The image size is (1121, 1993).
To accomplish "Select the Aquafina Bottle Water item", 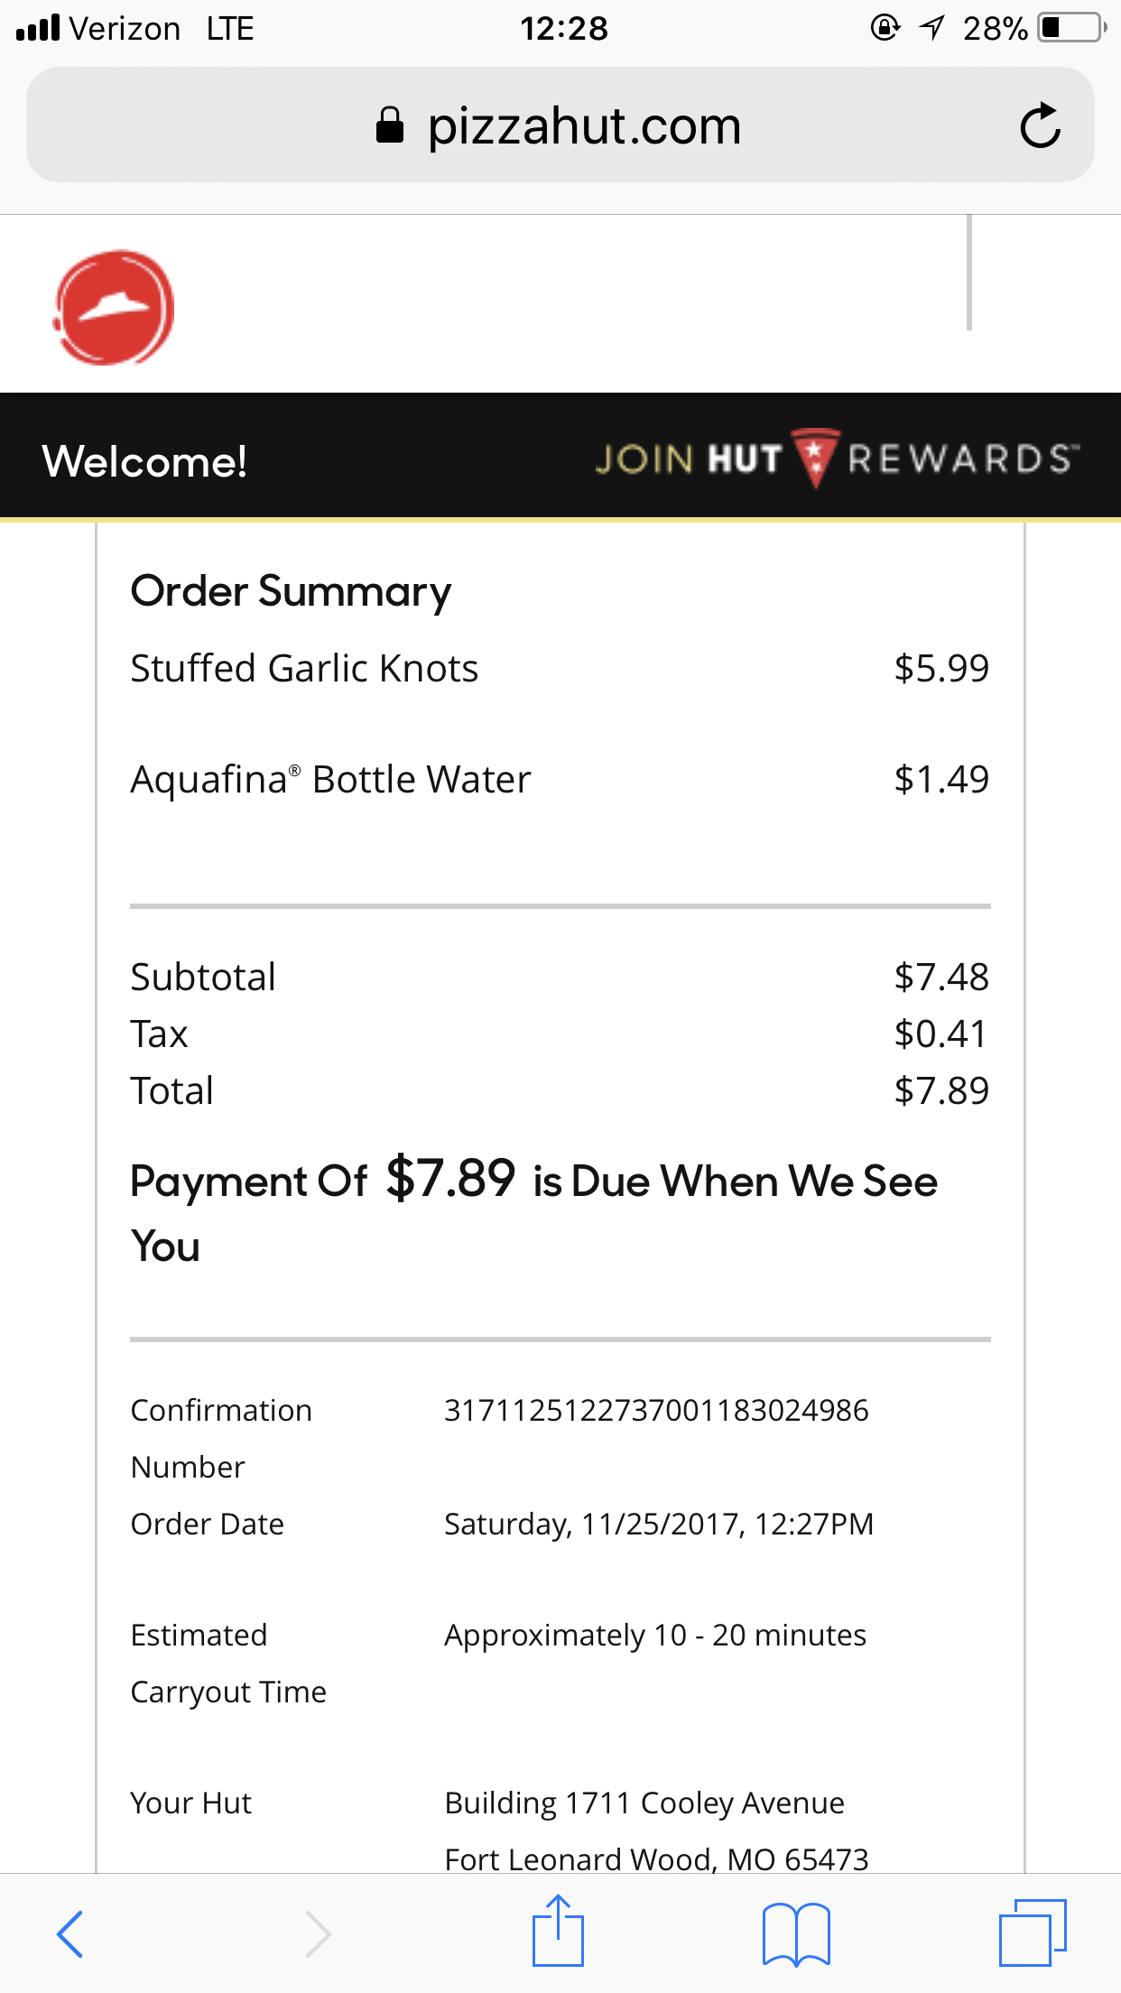I will click(330, 780).
